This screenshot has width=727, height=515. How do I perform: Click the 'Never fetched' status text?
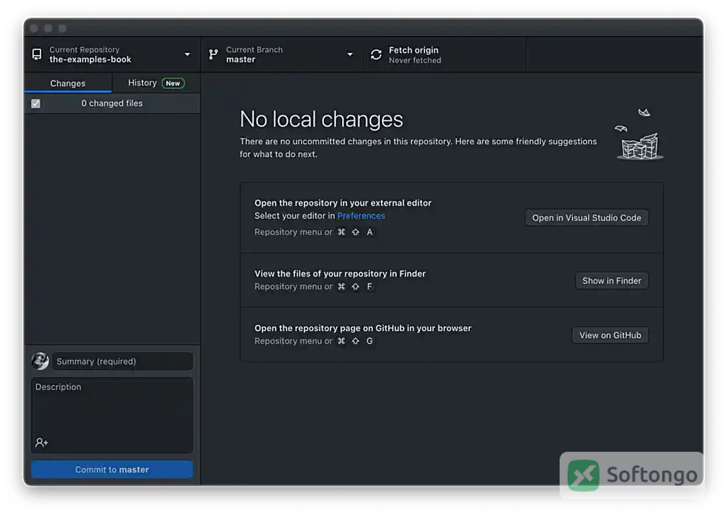[x=415, y=61]
